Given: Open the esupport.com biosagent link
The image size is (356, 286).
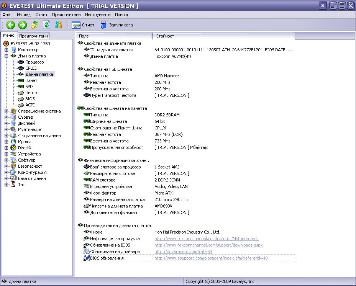Looking at the screenshot, I should coord(211,258).
